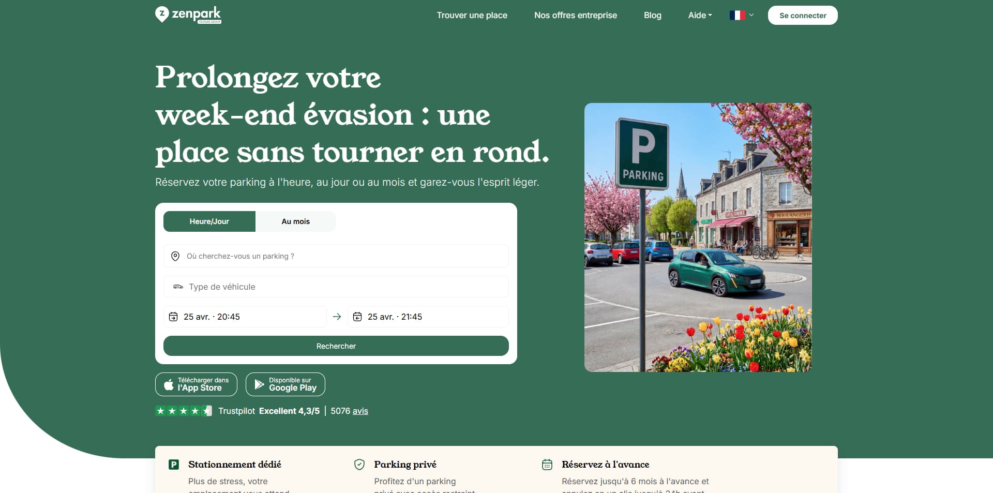Click the Télécharger dans l'App Store badge
Screen dimensions: 993x493
tap(196, 384)
